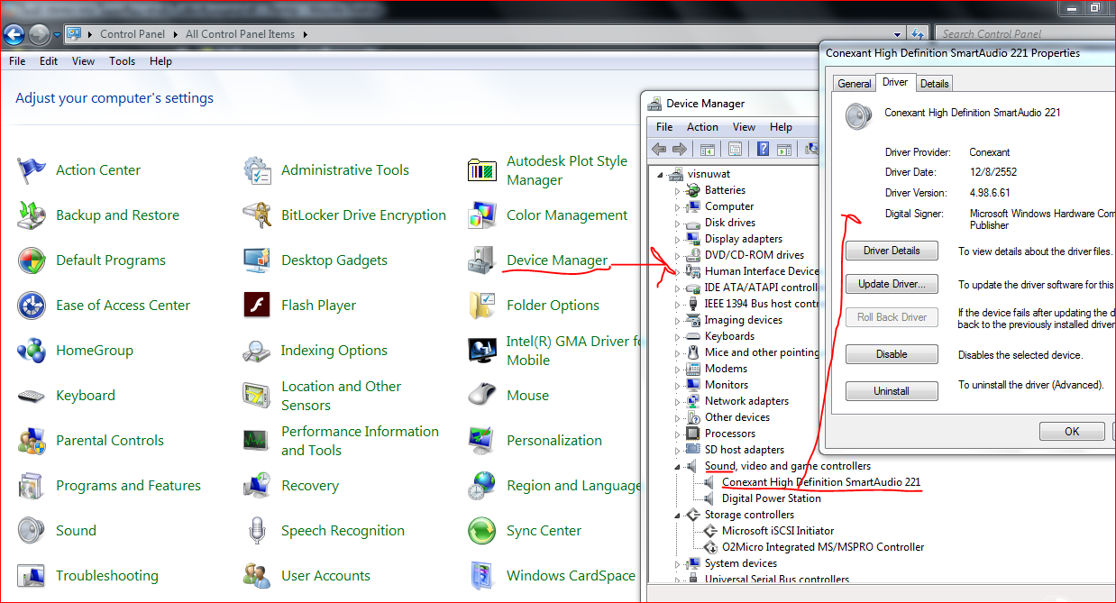The image size is (1116, 603).
Task: Switch to the Details tab
Action: [x=934, y=83]
